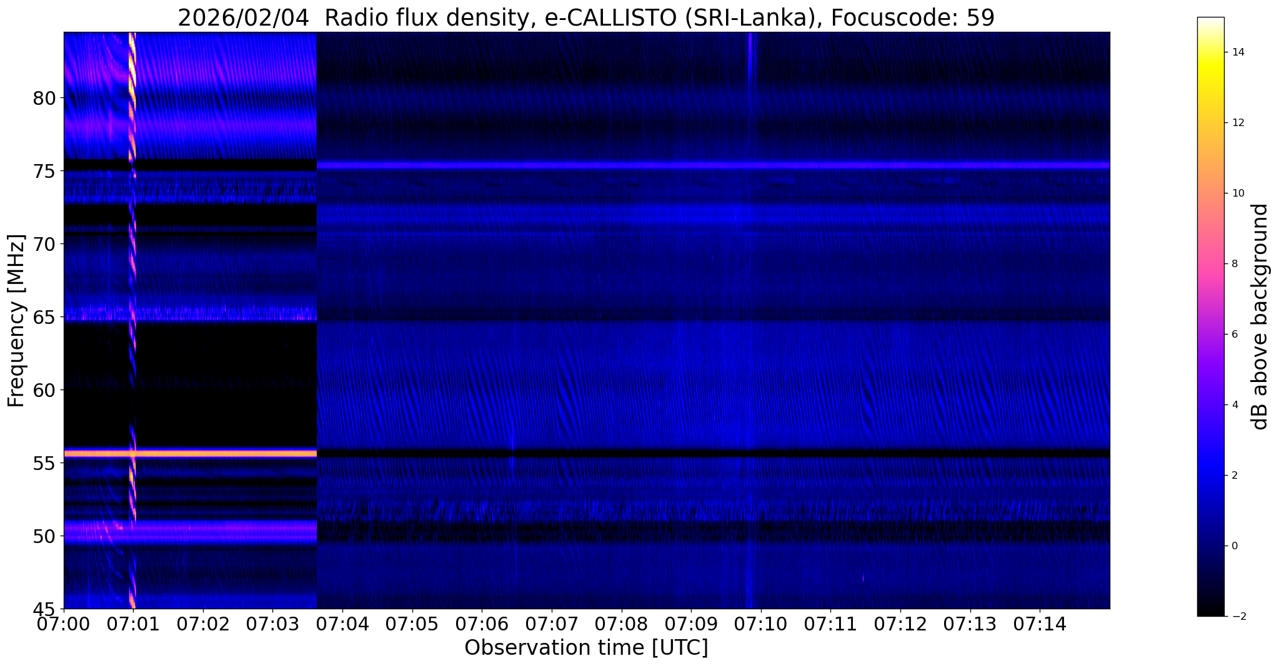This screenshot has height=666, width=1279.
Task: Select the 07:03 time tick label
Action: 273,624
